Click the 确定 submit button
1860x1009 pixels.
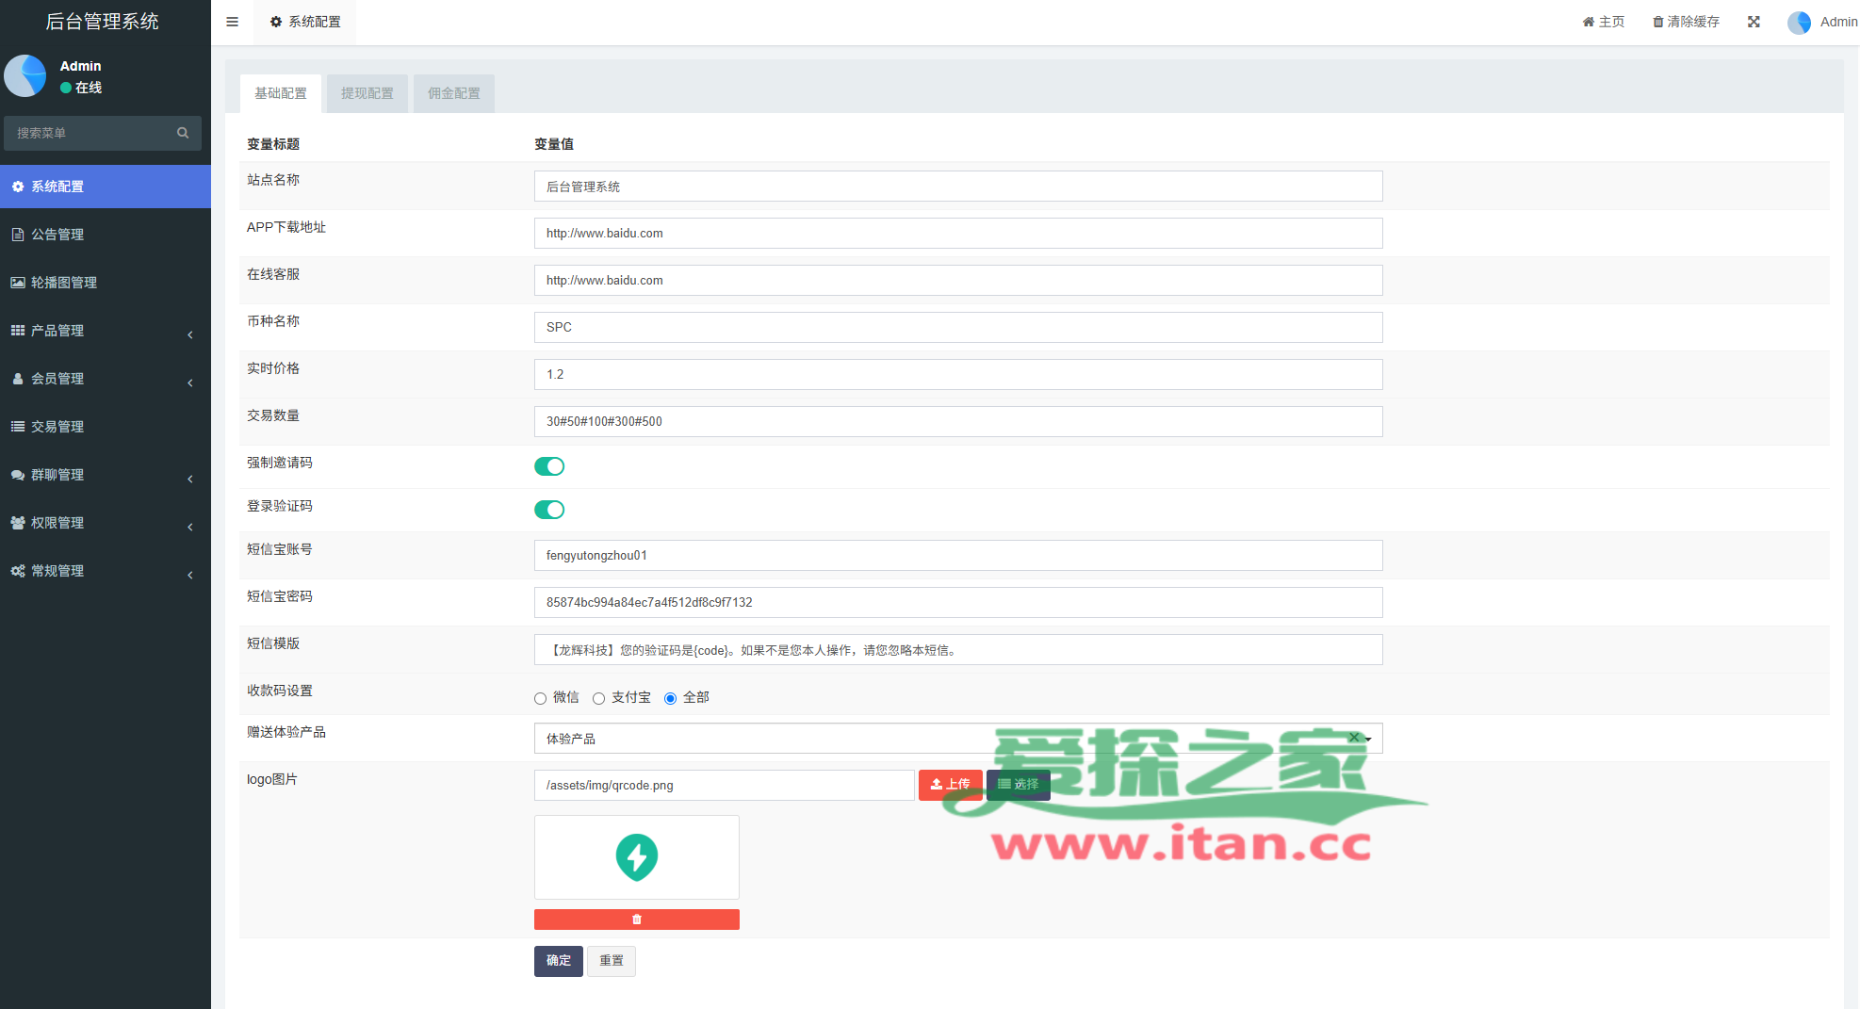[558, 961]
